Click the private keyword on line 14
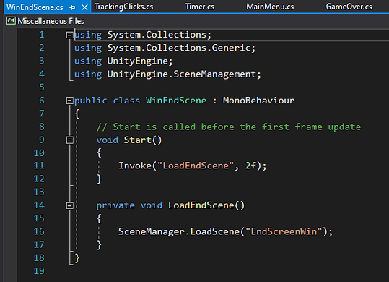Image resolution: width=389 pixels, height=282 pixels. (x=115, y=205)
